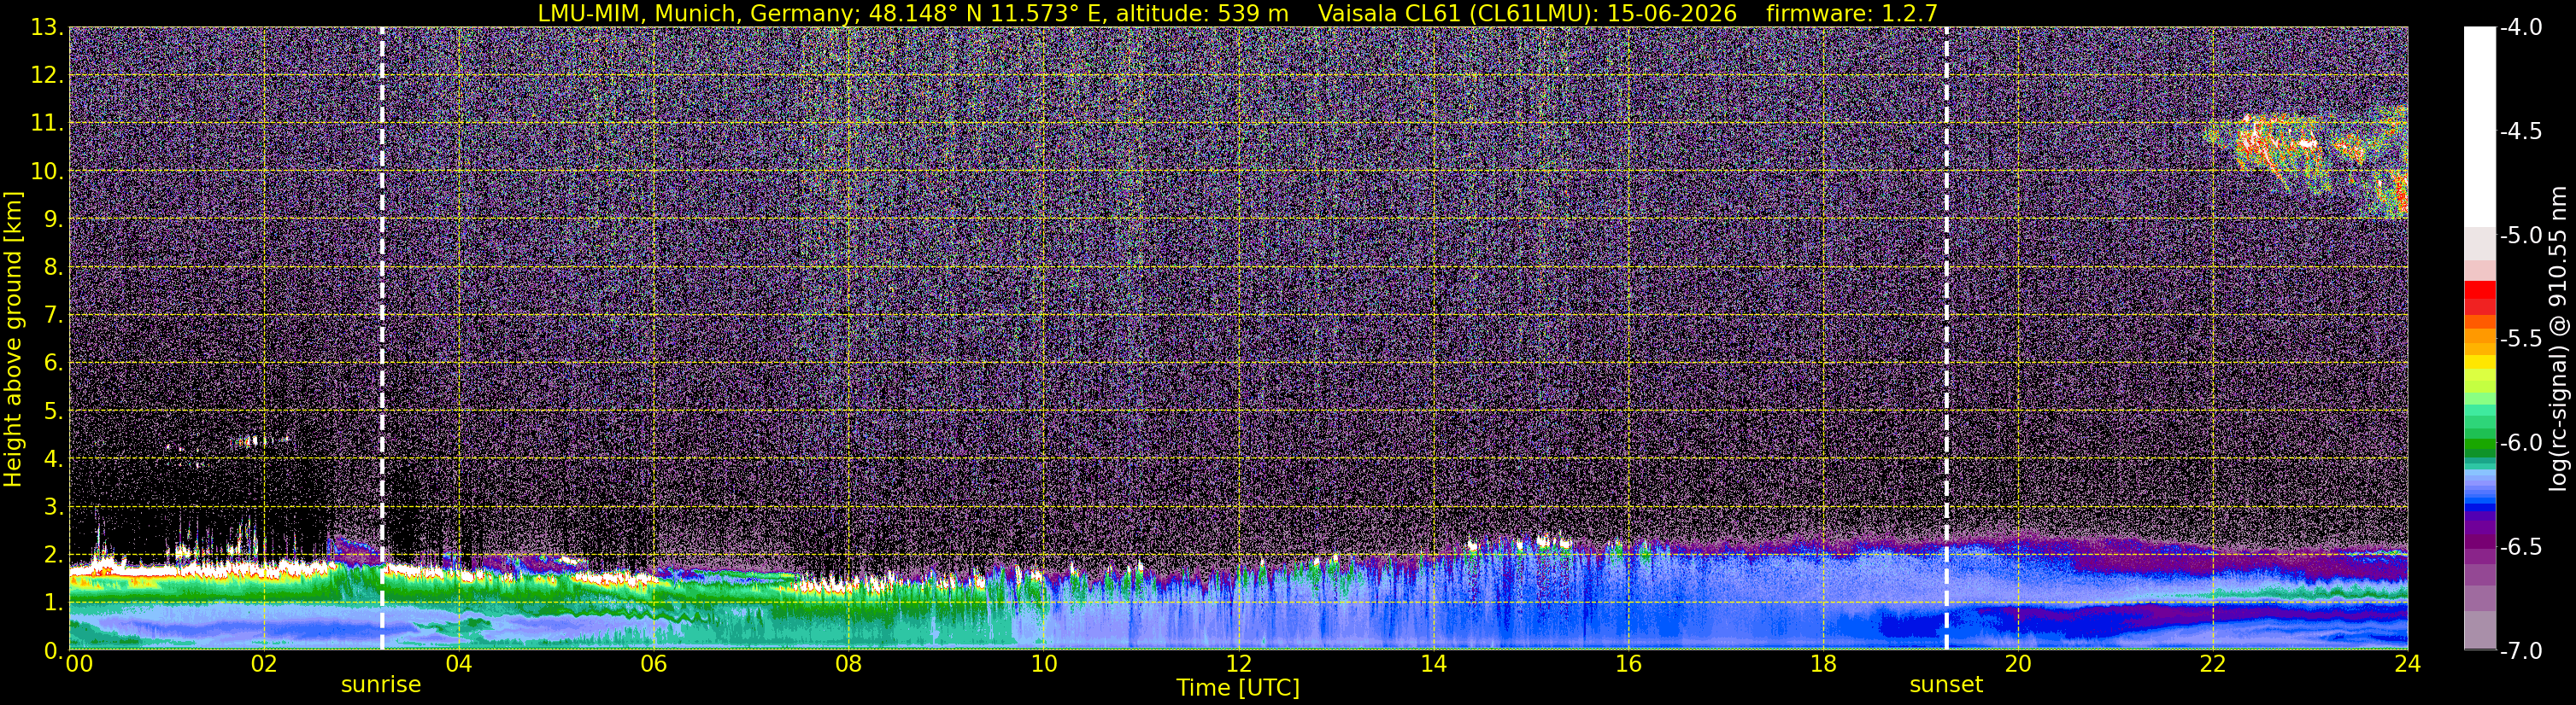Click the '11.' height axis tick label
The height and width of the screenshot is (705, 2576).
tap(46, 124)
